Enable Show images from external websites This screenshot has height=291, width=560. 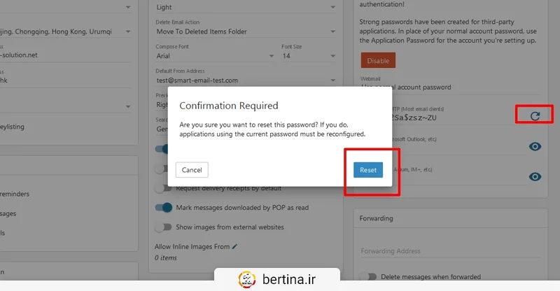[164, 227]
